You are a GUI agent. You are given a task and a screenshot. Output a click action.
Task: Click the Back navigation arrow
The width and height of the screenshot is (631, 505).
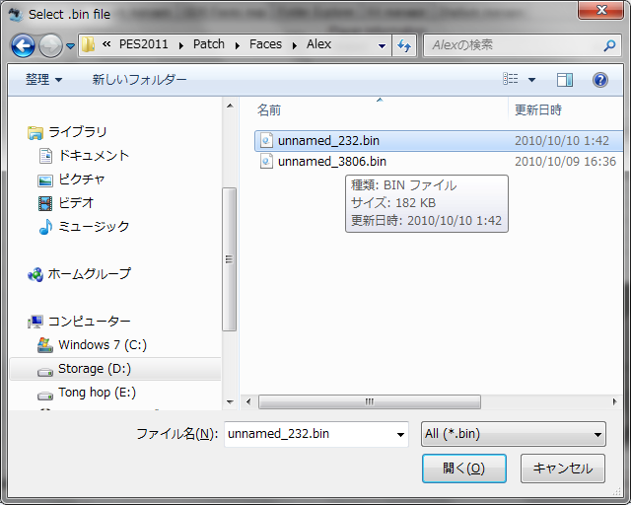tap(23, 45)
